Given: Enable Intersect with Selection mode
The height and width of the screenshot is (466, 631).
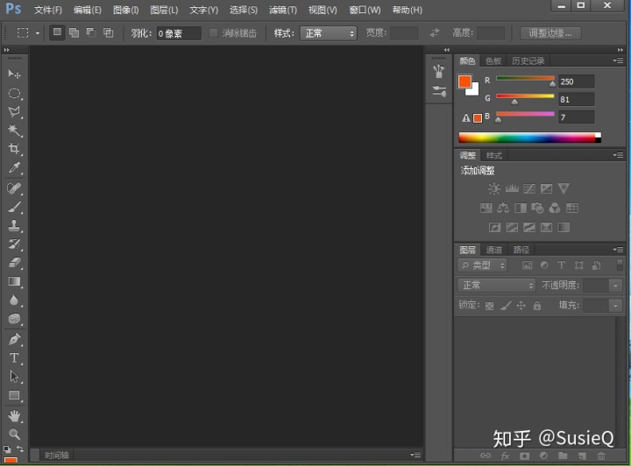Looking at the screenshot, I should pyautogui.click(x=109, y=32).
